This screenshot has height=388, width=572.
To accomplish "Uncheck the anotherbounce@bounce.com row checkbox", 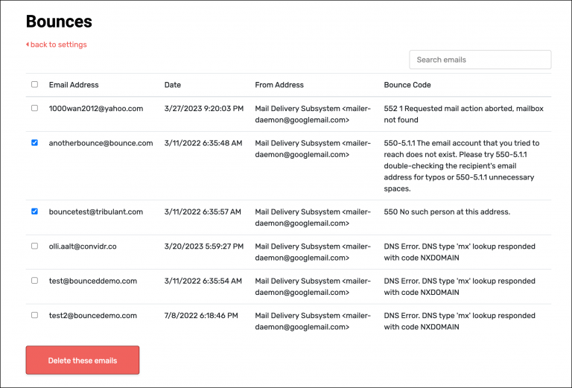I will [x=34, y=143].
